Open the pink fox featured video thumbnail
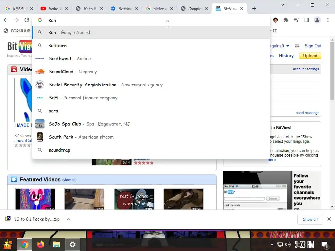Image resolution: width=335 pixels, height=251 pixels. [x=36, y=199]
